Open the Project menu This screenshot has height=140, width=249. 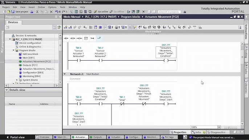tap(6, 7)
